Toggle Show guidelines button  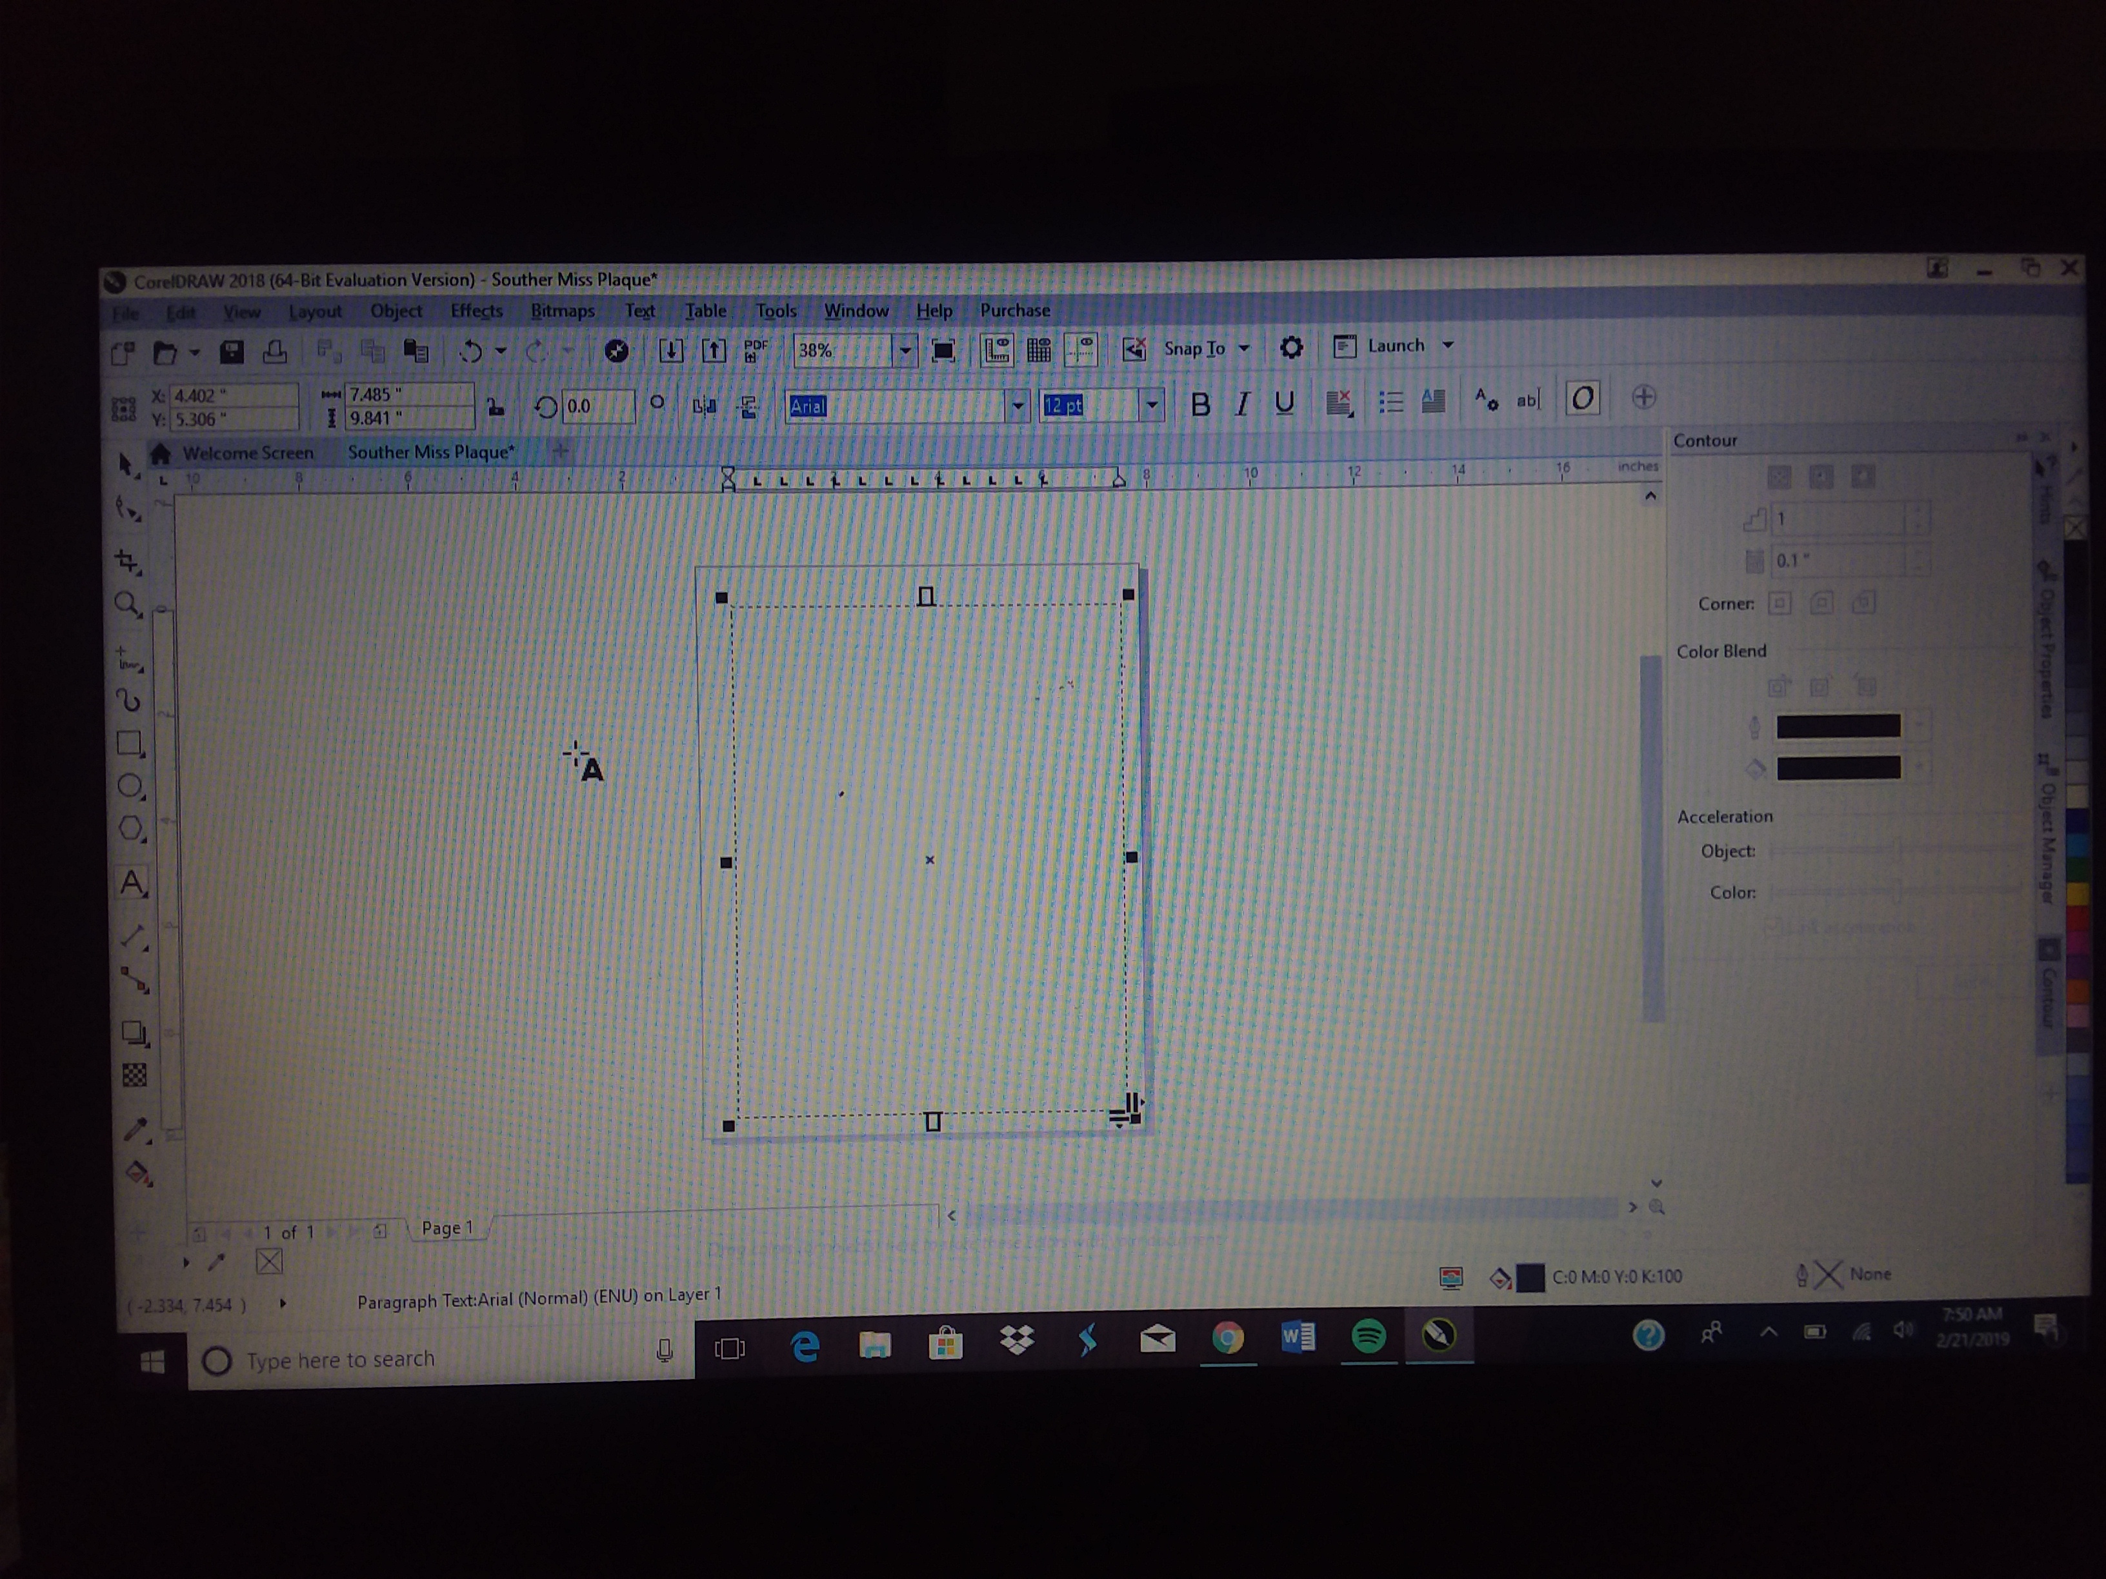(1081, 350)
